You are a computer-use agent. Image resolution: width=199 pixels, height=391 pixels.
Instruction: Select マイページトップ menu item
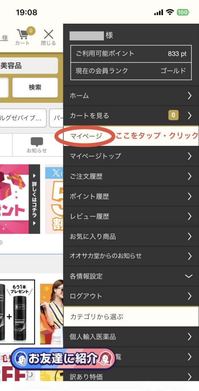[131, 156]
